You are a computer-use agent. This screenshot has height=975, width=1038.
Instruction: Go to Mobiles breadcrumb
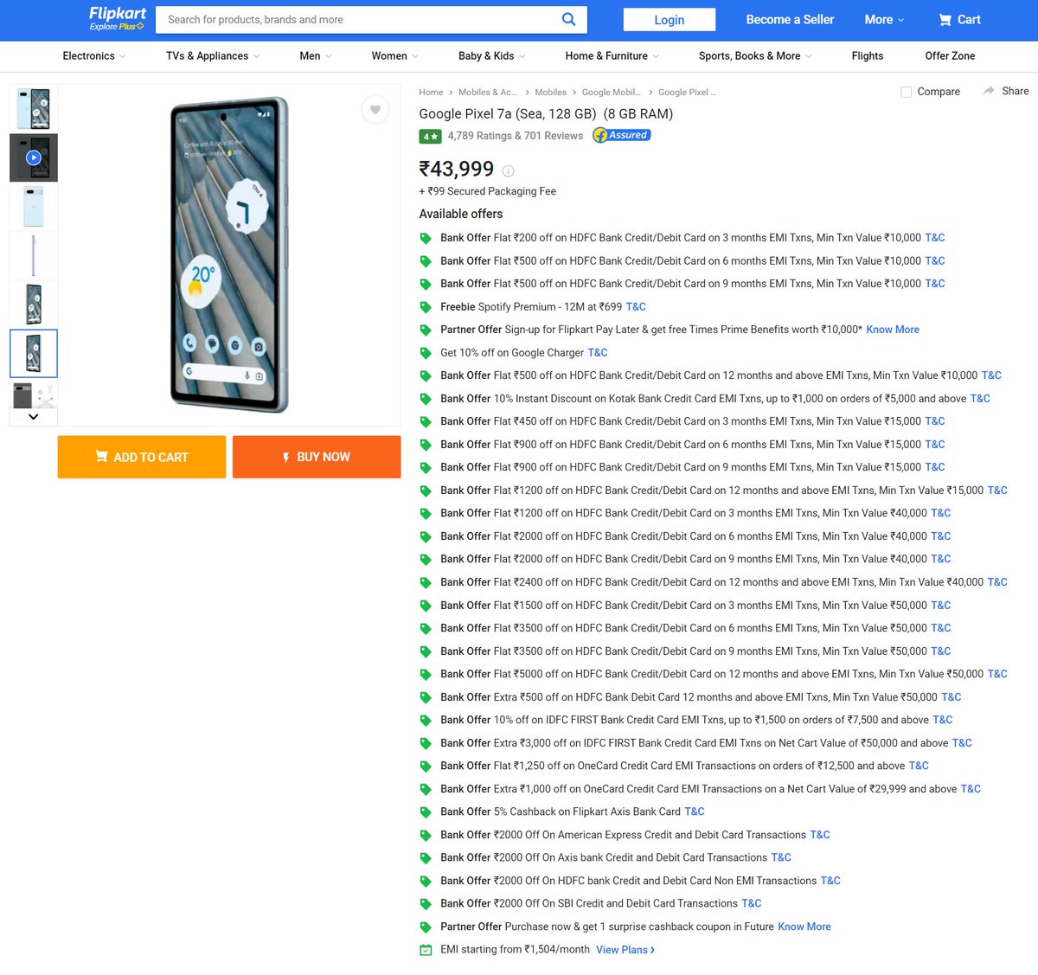coord(550,93)
